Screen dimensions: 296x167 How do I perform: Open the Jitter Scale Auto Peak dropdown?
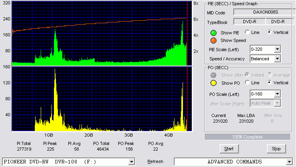point(277,103)
